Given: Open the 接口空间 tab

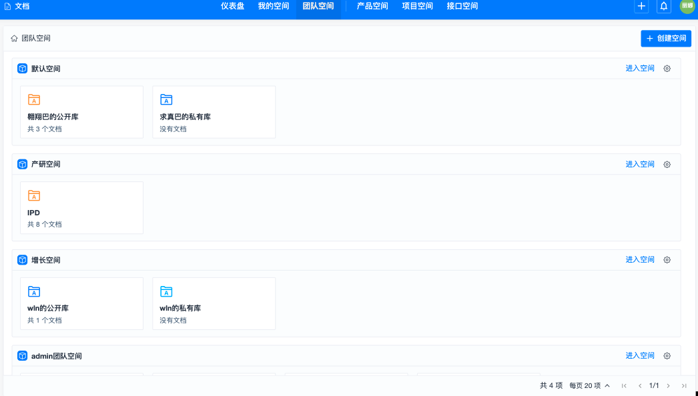Looking at the screenshot, I should click(462, 6).
